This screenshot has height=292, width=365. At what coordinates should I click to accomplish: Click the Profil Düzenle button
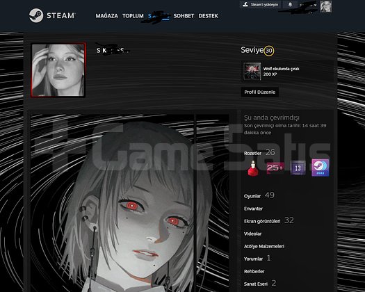point(260,92)
